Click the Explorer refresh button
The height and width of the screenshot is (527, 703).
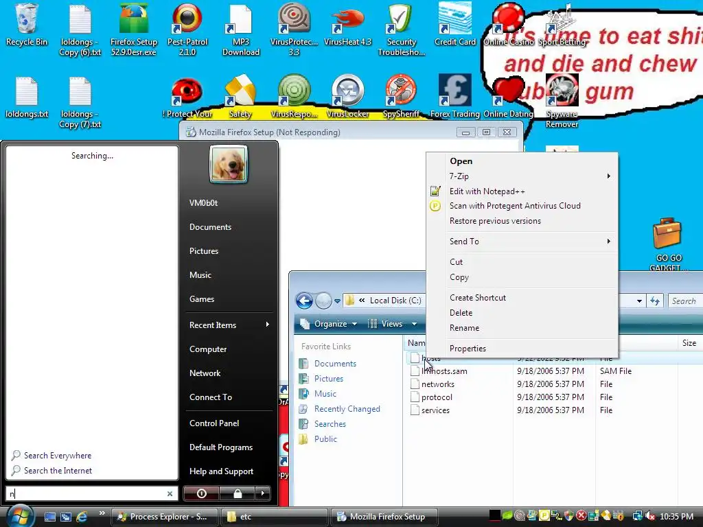(654, 301)
